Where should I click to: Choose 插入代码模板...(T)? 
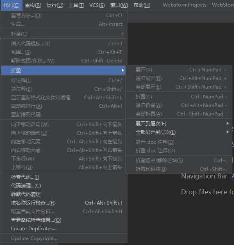pyautogui.click(x=64, y=44)
